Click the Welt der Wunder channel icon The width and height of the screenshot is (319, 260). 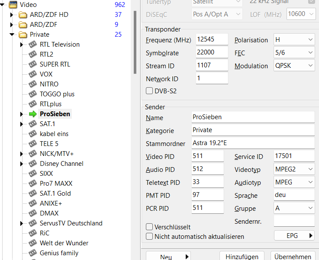(x=33, y=243)
